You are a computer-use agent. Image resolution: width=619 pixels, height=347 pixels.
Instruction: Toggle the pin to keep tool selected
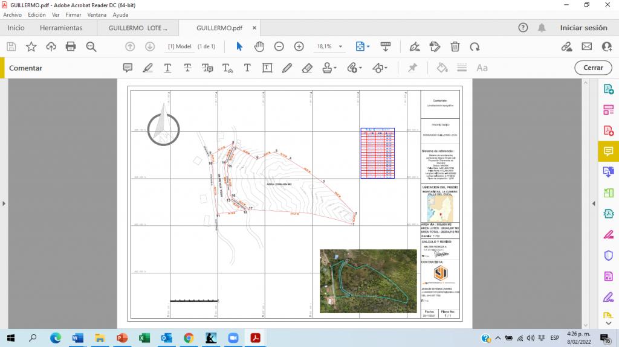413,68
